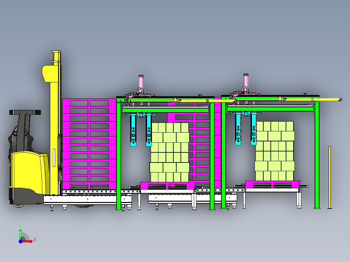Select the rightmost green frame column
Viewport: 350px width, 262px height.
317,155
